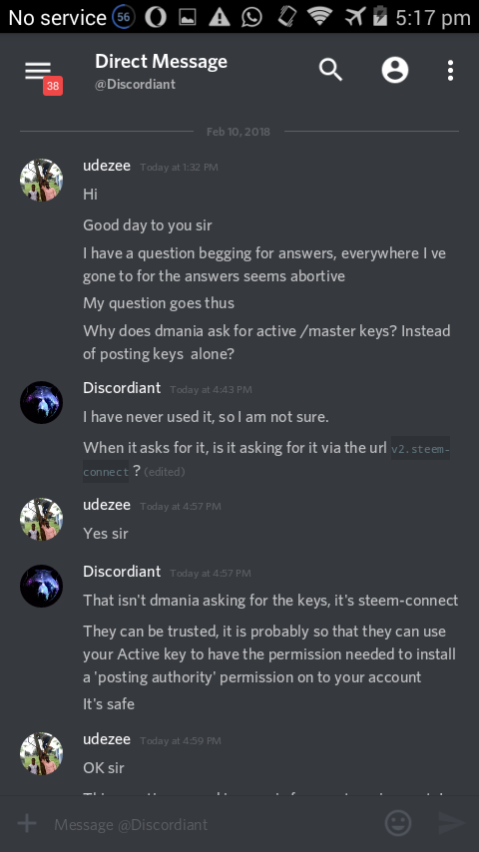Tap the Feb 10, 2018 date divider
This screenshot has height=852, width=479.
(239, 132)
